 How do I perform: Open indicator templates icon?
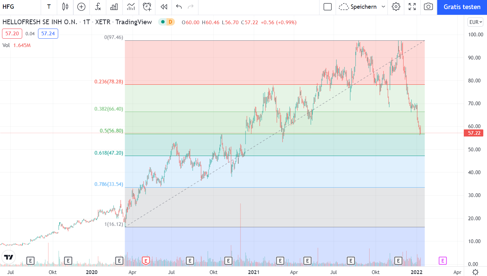[131, 7]
